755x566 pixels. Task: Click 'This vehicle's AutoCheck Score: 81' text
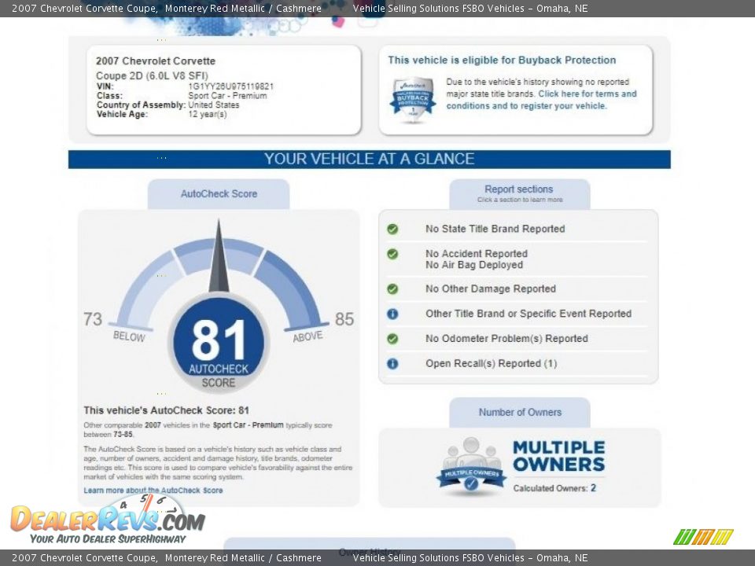pos(166,410)
